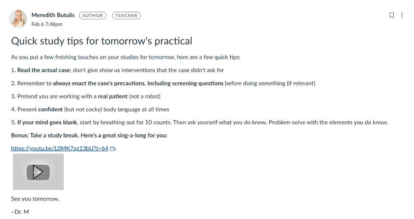Click the 'If your mind goes blank' tip
Image resolution: width=414 pixels, height=219 pixels.
point(47,122)
